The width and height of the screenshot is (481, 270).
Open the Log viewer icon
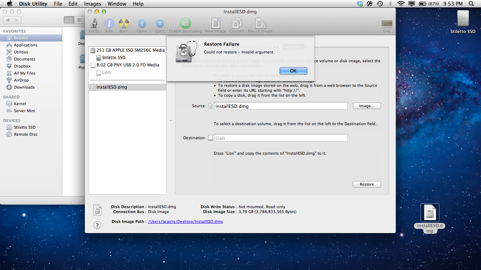pyautogui.click(x=387, y=24)
